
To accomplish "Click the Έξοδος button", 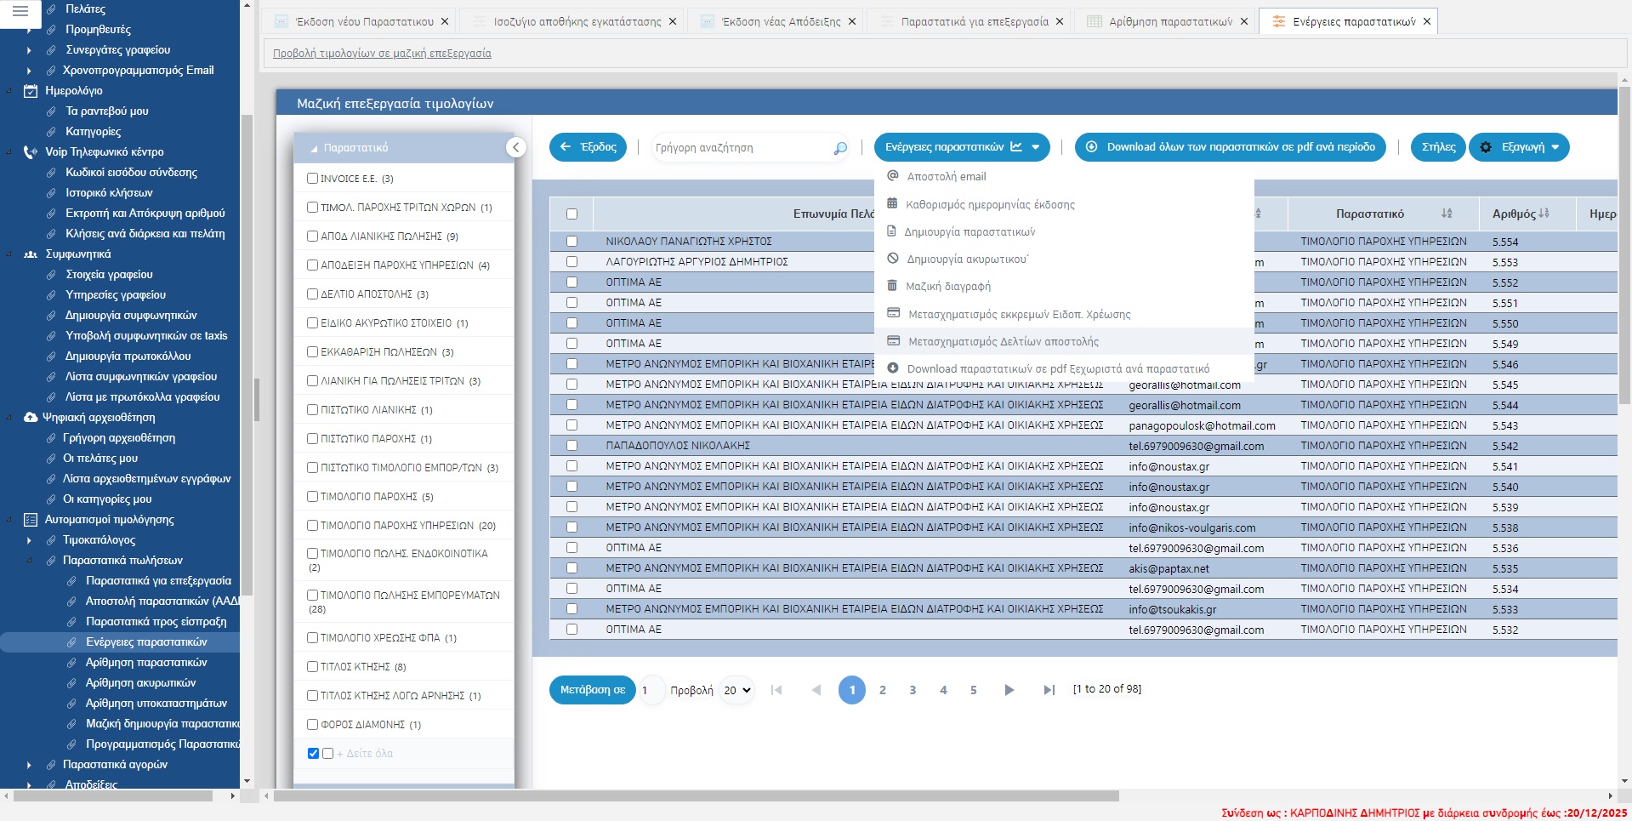I will tap(589, 147).
